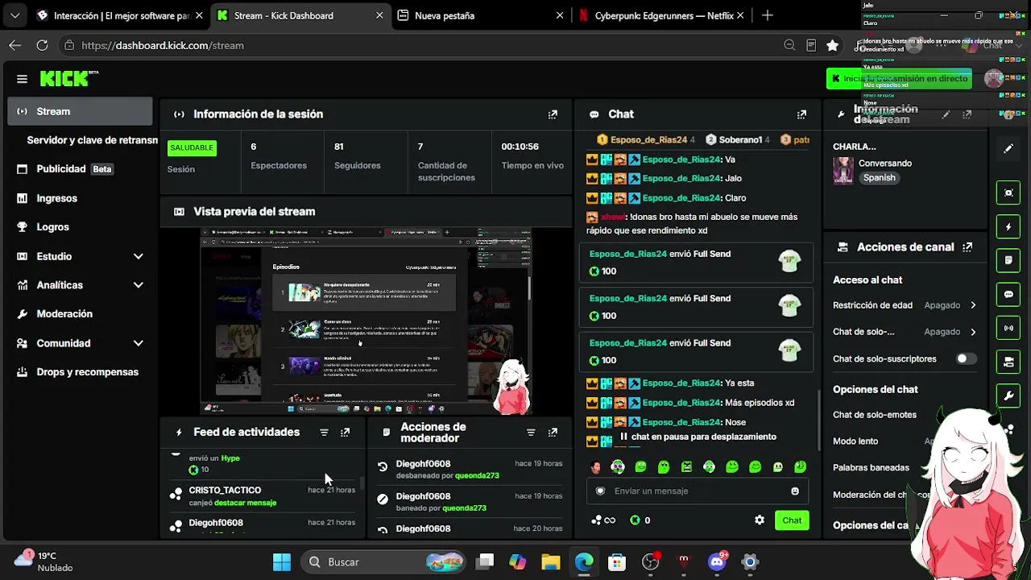1031x580 pixels.
Task: Open Moderación in the sidebar
Action: click(80, 314)
